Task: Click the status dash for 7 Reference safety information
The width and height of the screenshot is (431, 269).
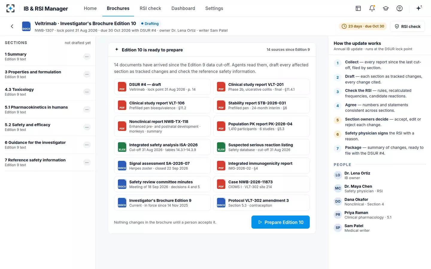Action: point(87,162)
